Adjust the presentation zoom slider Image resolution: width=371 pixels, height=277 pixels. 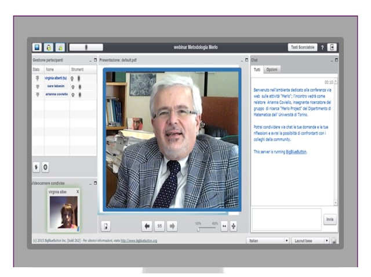pos(198,229)
